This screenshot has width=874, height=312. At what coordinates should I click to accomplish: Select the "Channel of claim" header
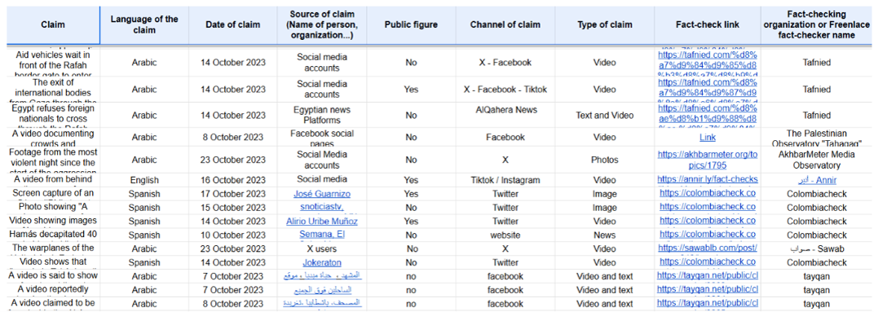[x=505, y=25]
